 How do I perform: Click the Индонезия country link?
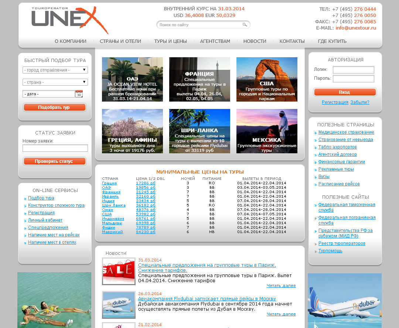click(113, 218)
